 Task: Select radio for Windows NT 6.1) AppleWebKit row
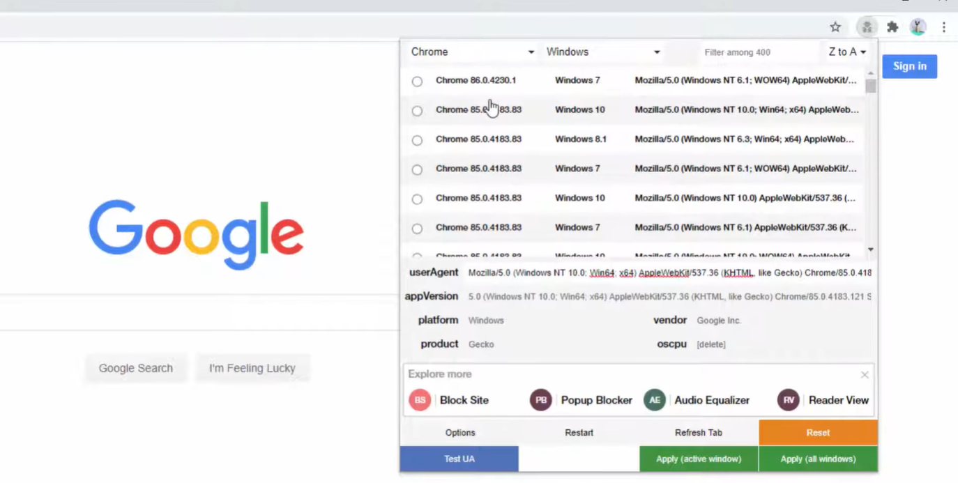click(x=417, y=229)
